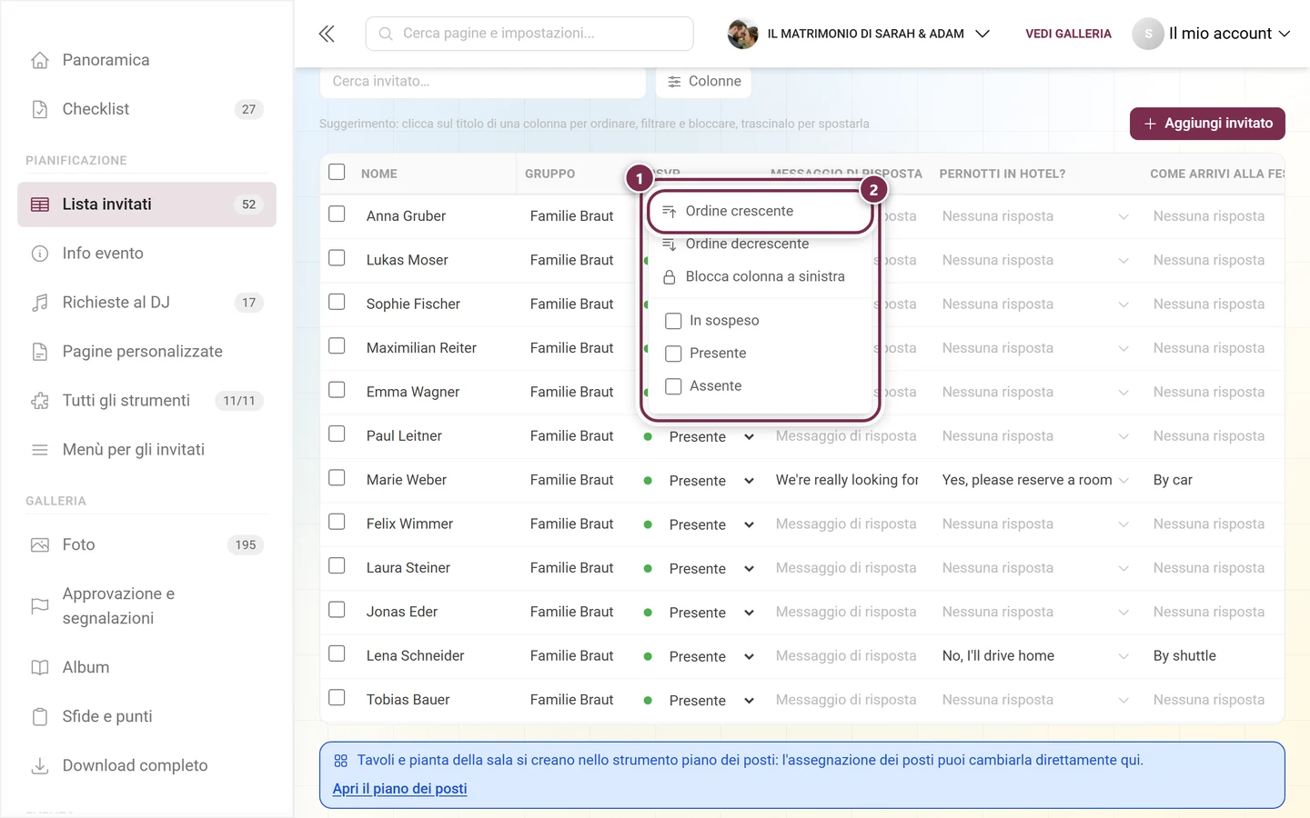Check the In sospeso filter checkbox
Viewport: 1310px width, 818px height.
(673, 321)
